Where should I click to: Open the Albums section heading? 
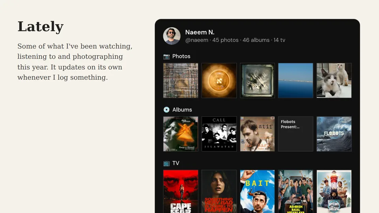(x=182, y=110)
